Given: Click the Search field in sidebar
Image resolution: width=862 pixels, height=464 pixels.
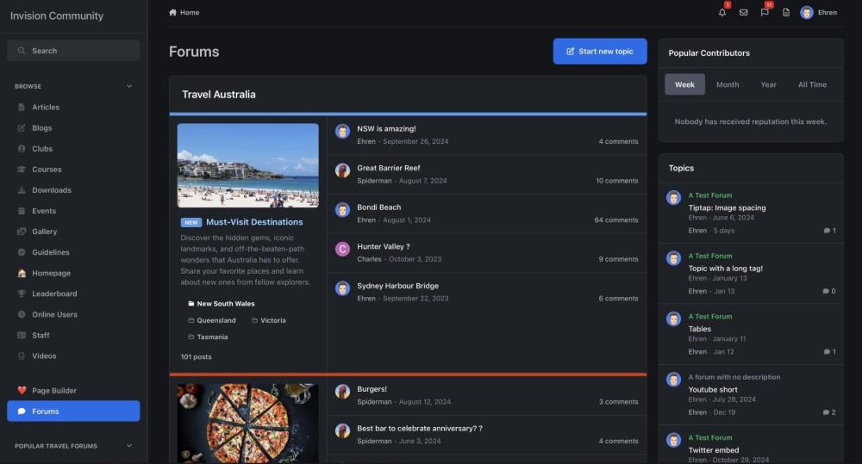Looking at the screenshot, I should [x=73, y=51].
